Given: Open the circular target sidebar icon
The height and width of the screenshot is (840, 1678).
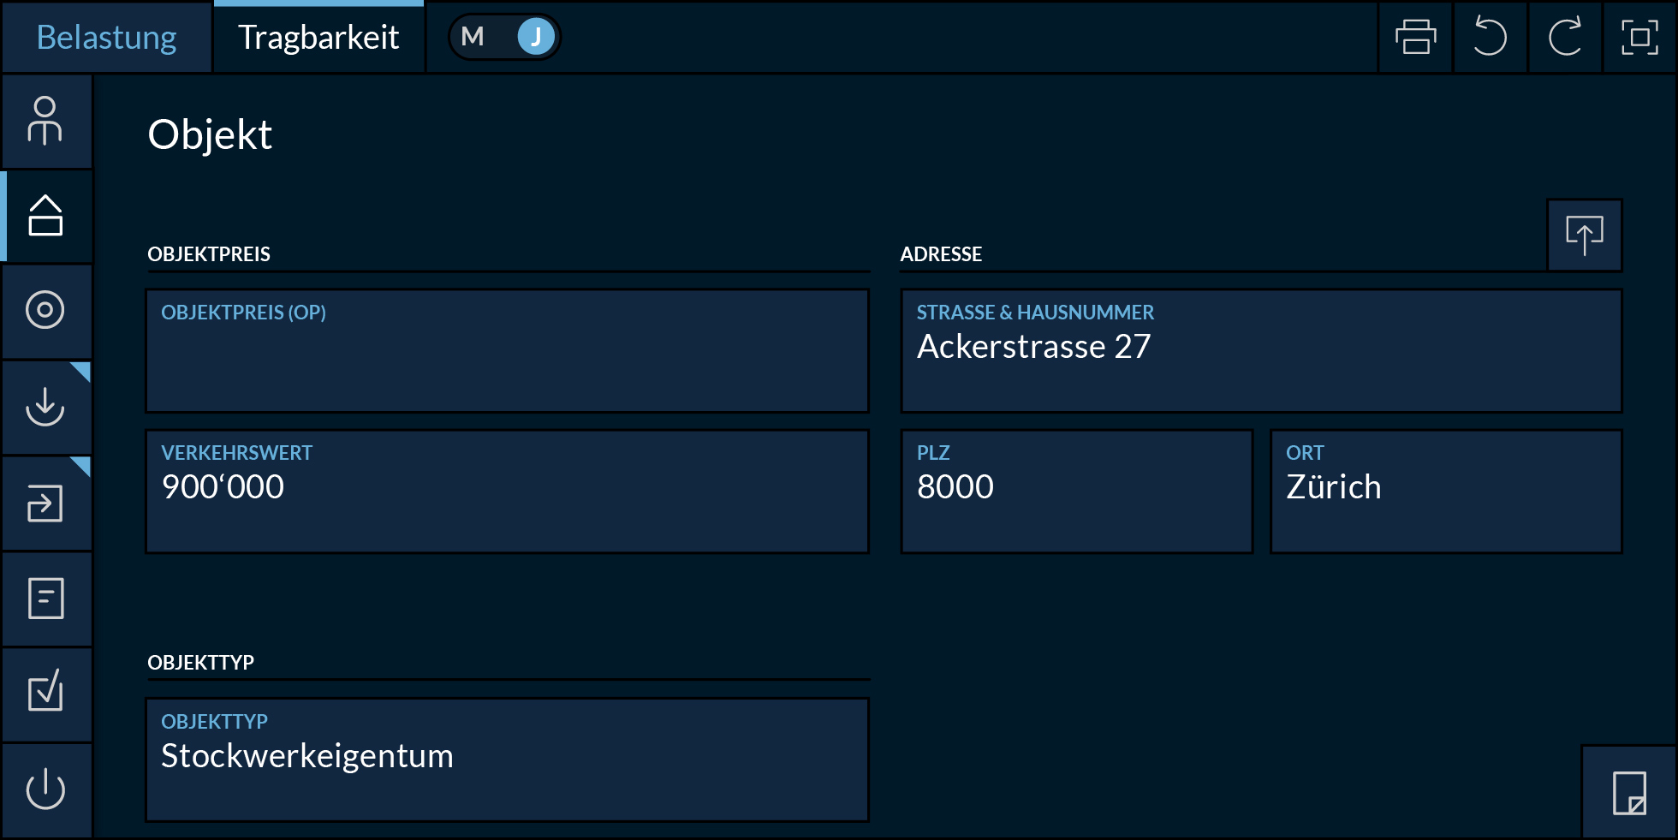Looking at the screenshot, I should pos(45,311).
